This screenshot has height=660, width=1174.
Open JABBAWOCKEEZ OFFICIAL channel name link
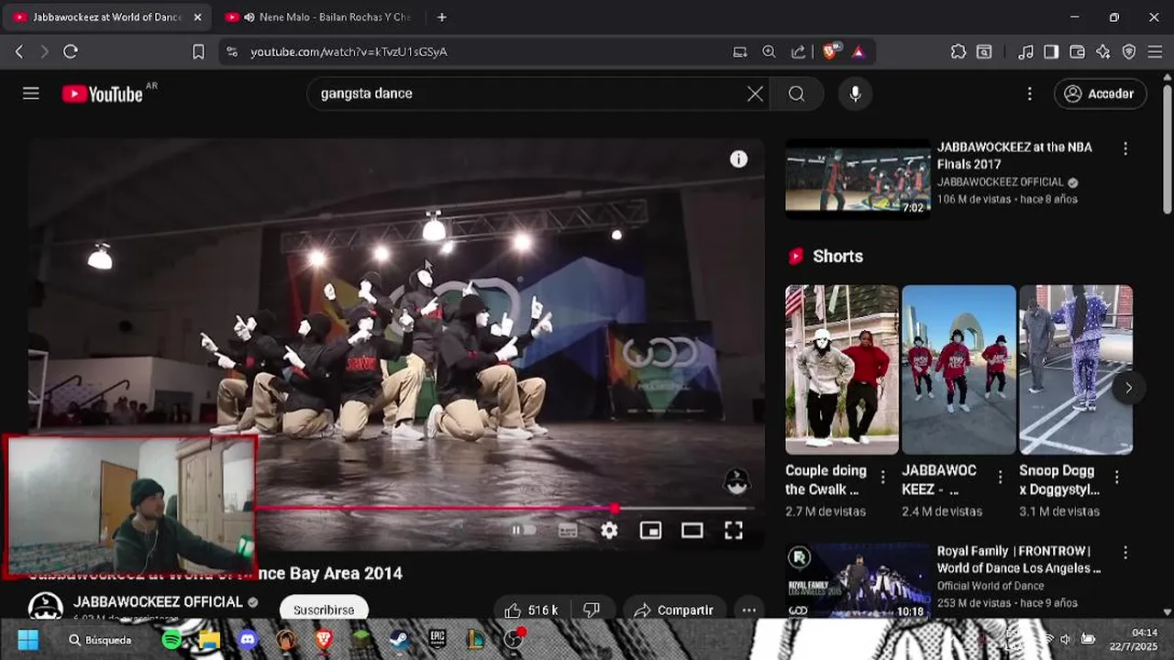point(158,602)
